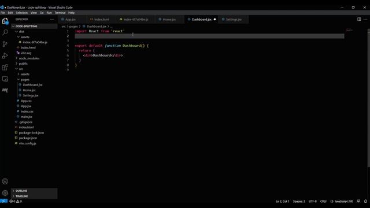Open Dashboard.jsx in the file tree
The image size is (370, 208).
pyautogui.click(x=32, y=85)
